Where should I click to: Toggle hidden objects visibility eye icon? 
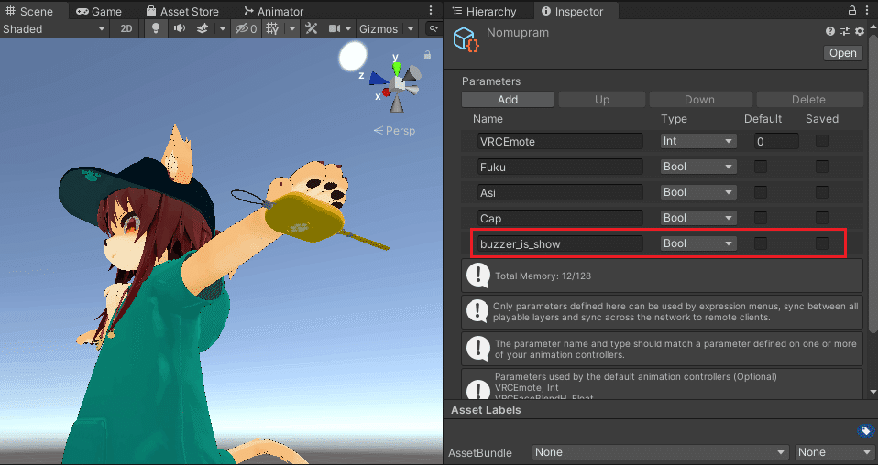point(246,28)
